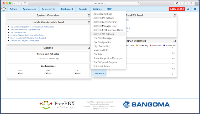
Task: Toggle Active Calls blue legend item
Action: coord(169,46)
